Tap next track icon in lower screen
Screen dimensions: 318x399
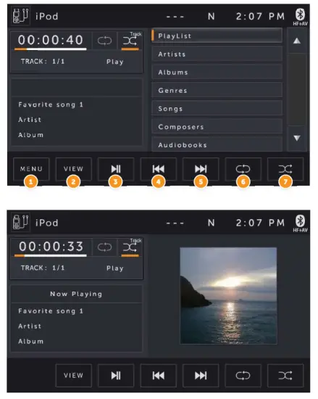[201, 376]
